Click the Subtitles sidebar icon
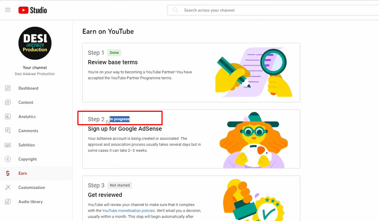Viewport: 379px width, 221px height. (7, 145)
